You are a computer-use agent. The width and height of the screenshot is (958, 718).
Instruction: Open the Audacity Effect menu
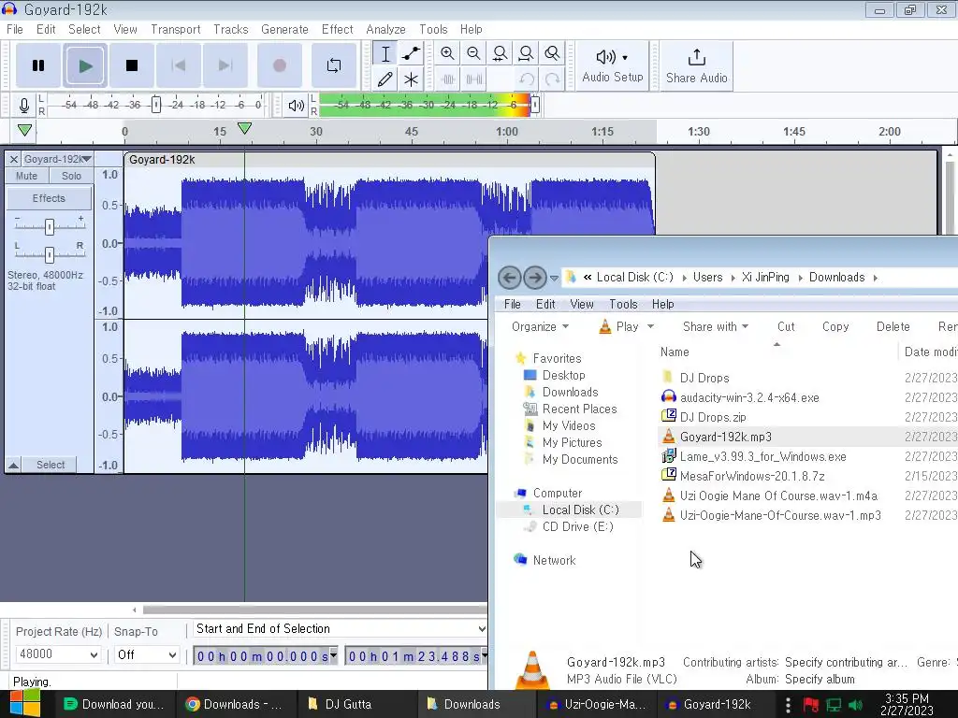coord(337,29)
